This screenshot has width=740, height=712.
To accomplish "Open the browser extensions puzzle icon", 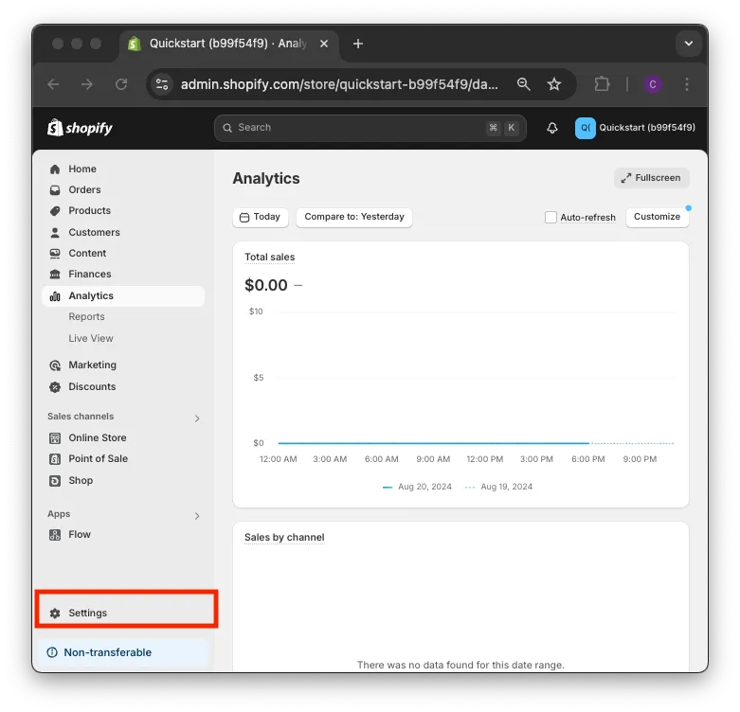I will tap(602, 84).
